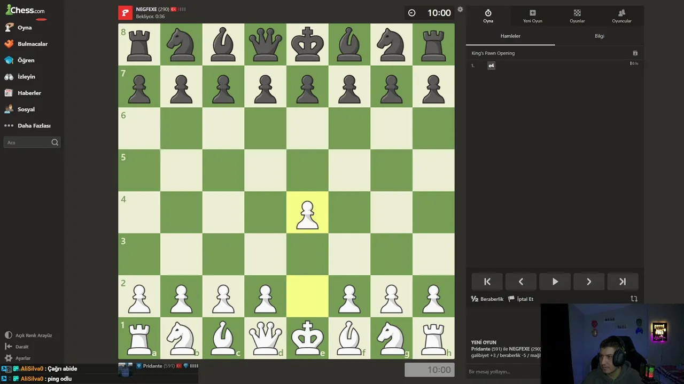Click the white pawn on e4
The width and height of the screenshot is (684, 384).
click(307, 215)
